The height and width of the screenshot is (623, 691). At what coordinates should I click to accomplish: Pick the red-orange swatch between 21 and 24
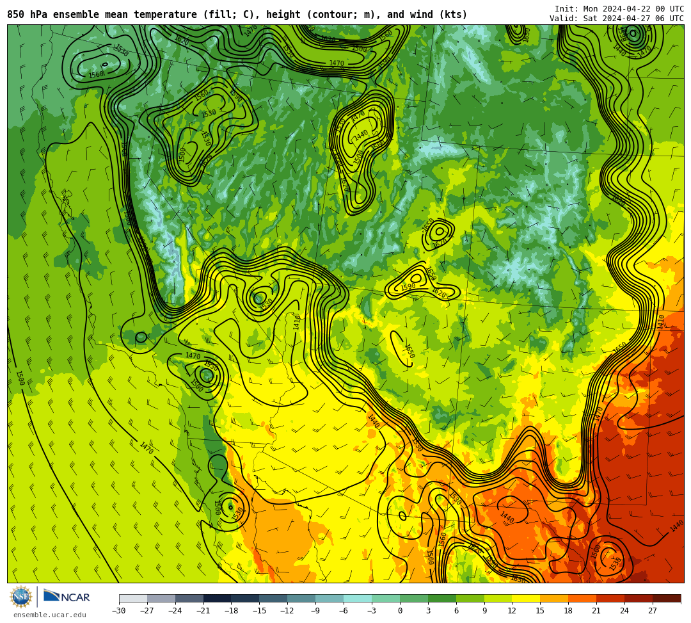pyautogui.click(x=611, y=598)
